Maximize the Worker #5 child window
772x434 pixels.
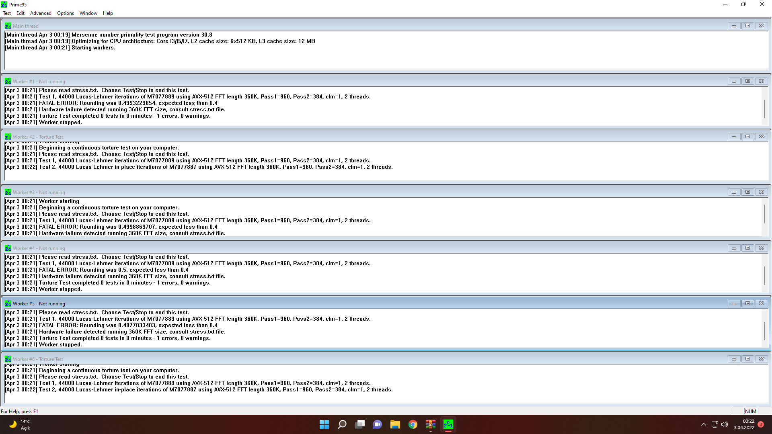point(747,303)
